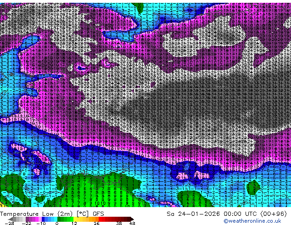Click the 12 legend label
This screenshot has width=291, height=225.
74,223
